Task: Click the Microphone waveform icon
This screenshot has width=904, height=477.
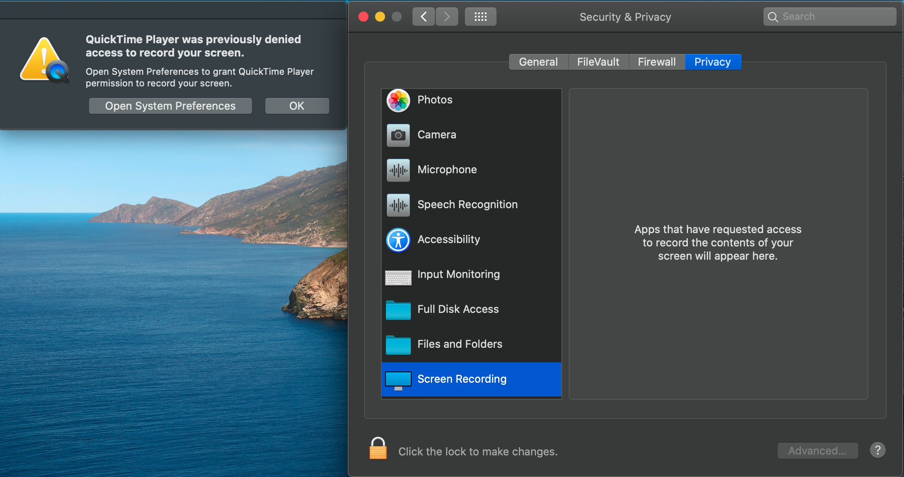Action: [398, 170]
